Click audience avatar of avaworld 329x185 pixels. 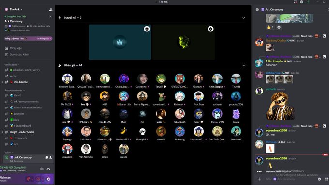(x=67, y=149)
